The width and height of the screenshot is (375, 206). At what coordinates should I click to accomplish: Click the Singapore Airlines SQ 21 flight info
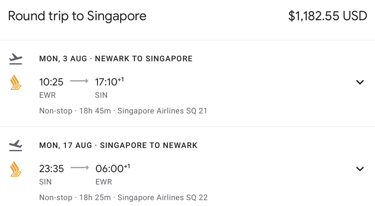162,111
